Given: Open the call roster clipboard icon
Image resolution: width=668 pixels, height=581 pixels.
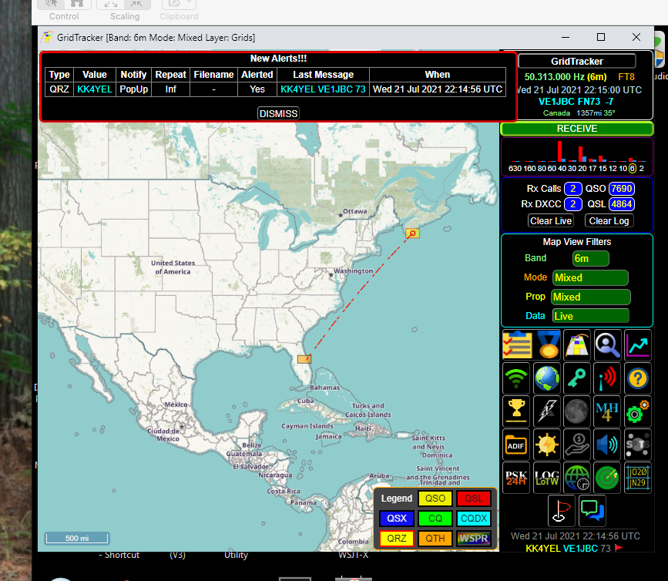Looking at the screenshot, I should click(516, 344).
